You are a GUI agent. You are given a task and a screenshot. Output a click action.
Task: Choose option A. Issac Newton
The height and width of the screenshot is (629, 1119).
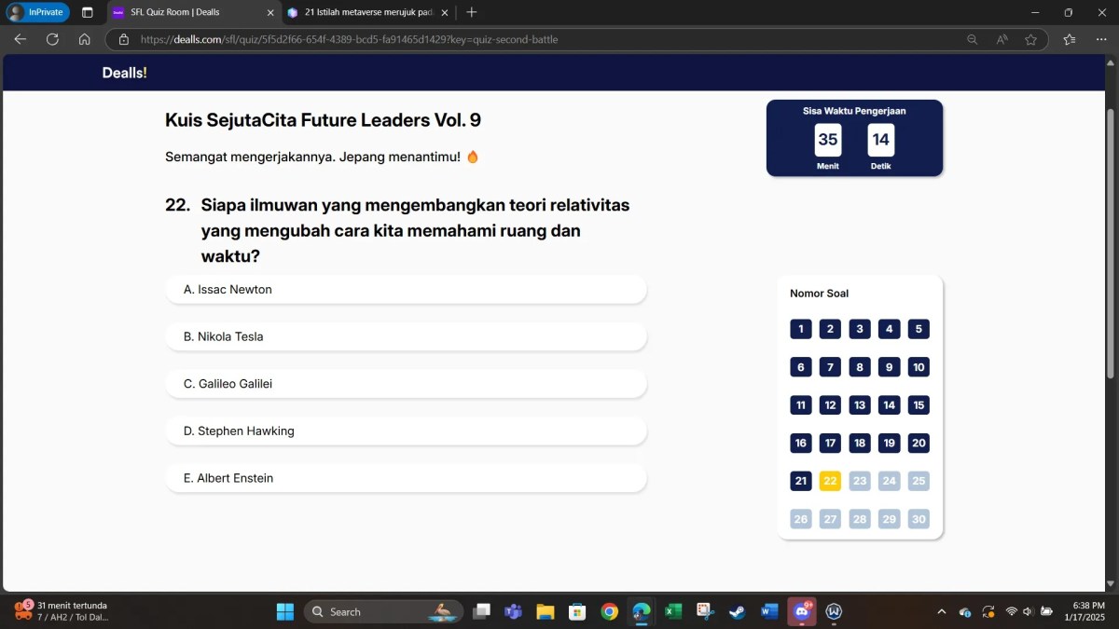(406, 289)
